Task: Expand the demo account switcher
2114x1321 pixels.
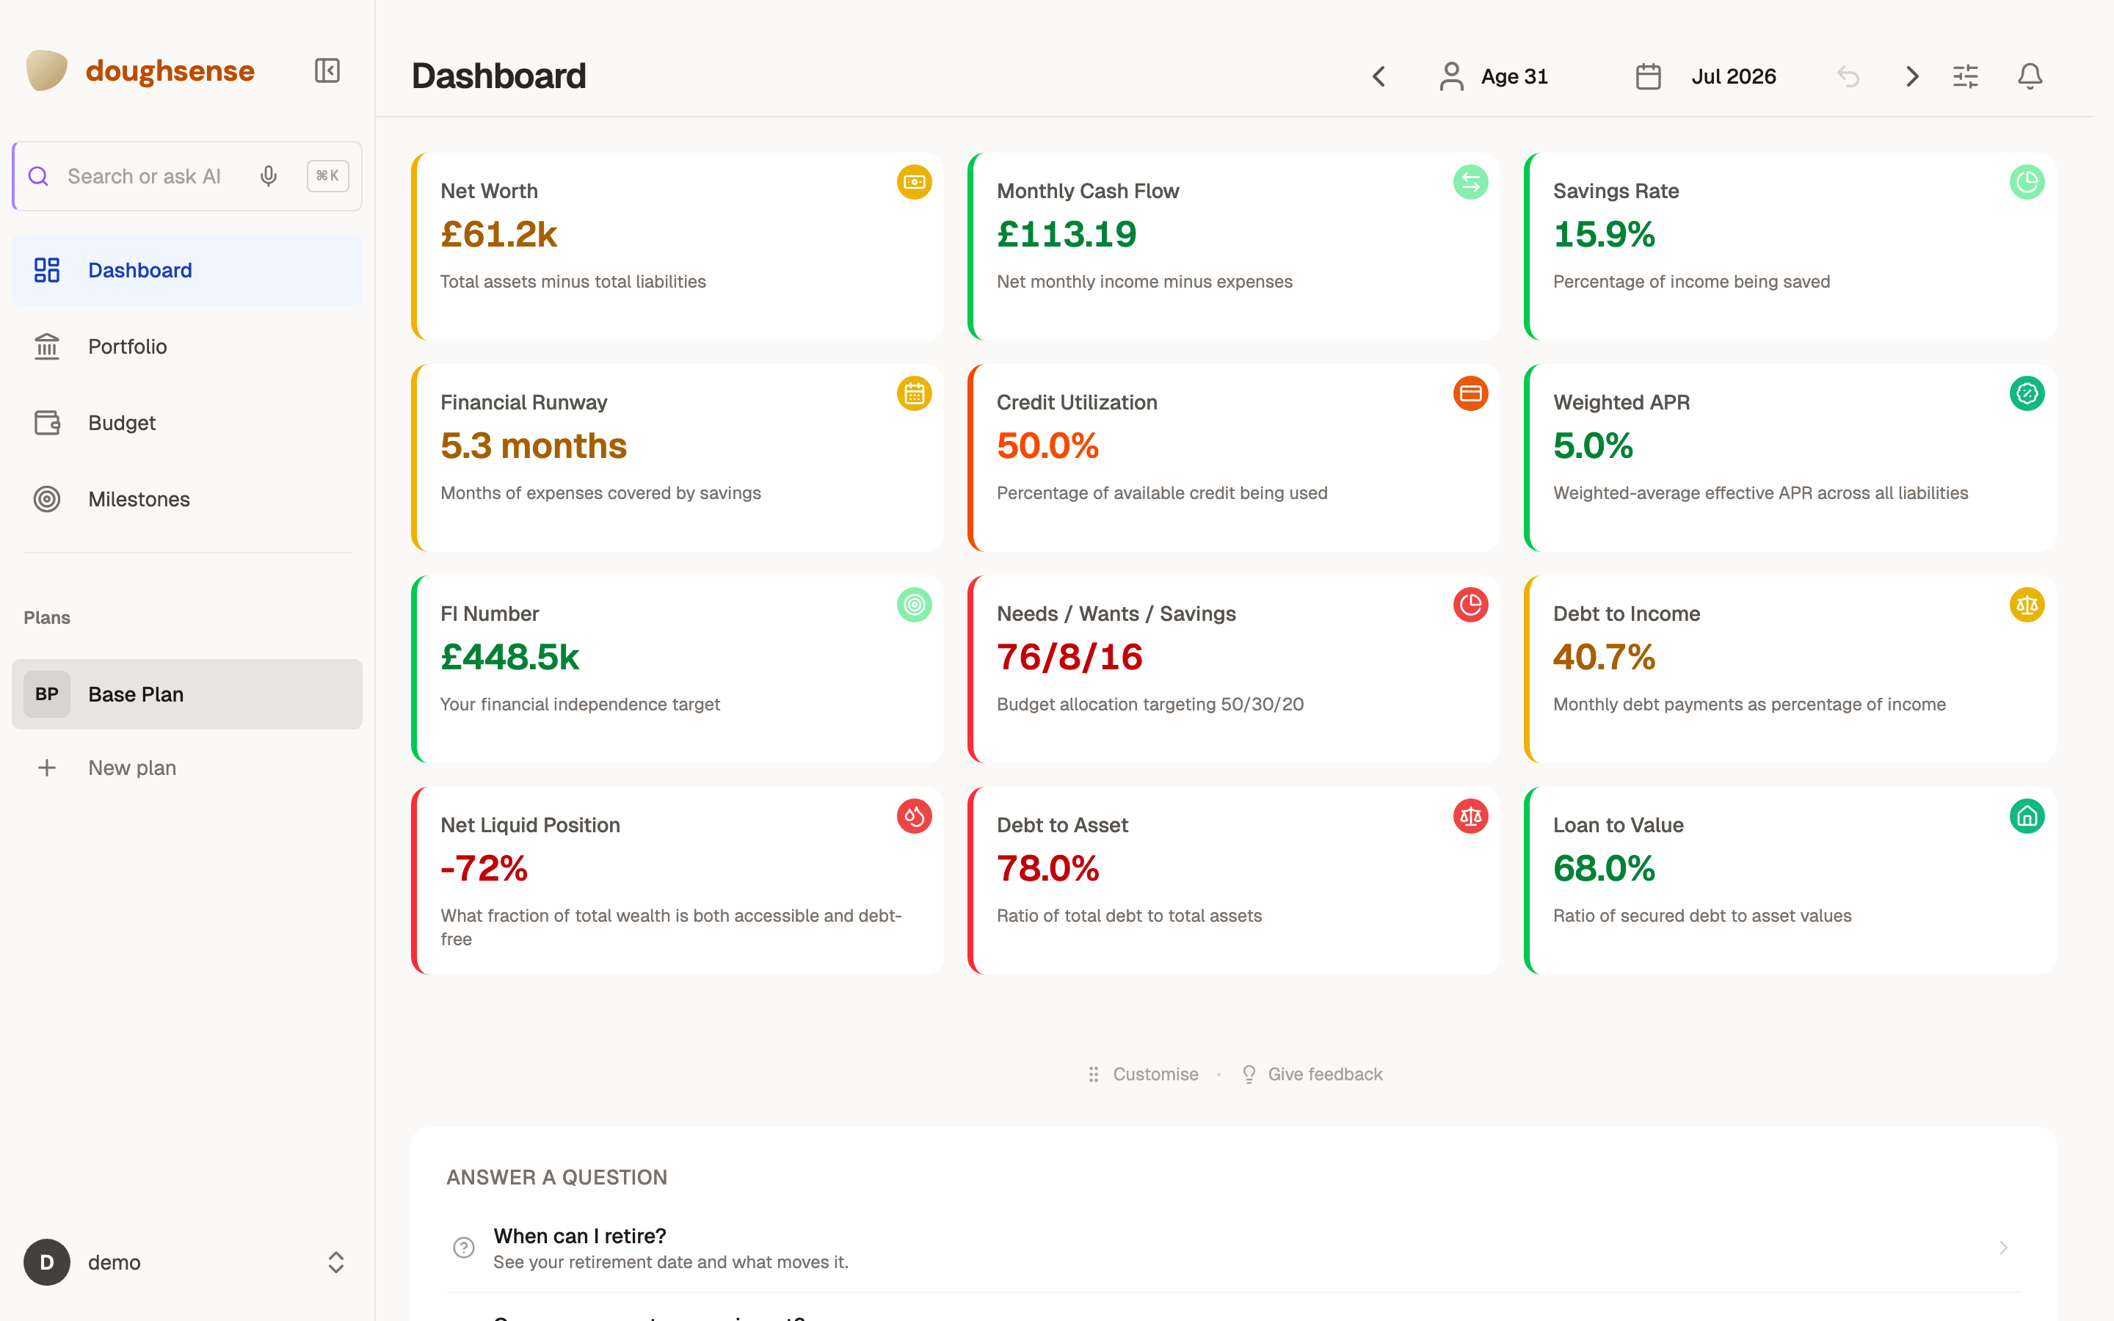Action: [336, 1262]
